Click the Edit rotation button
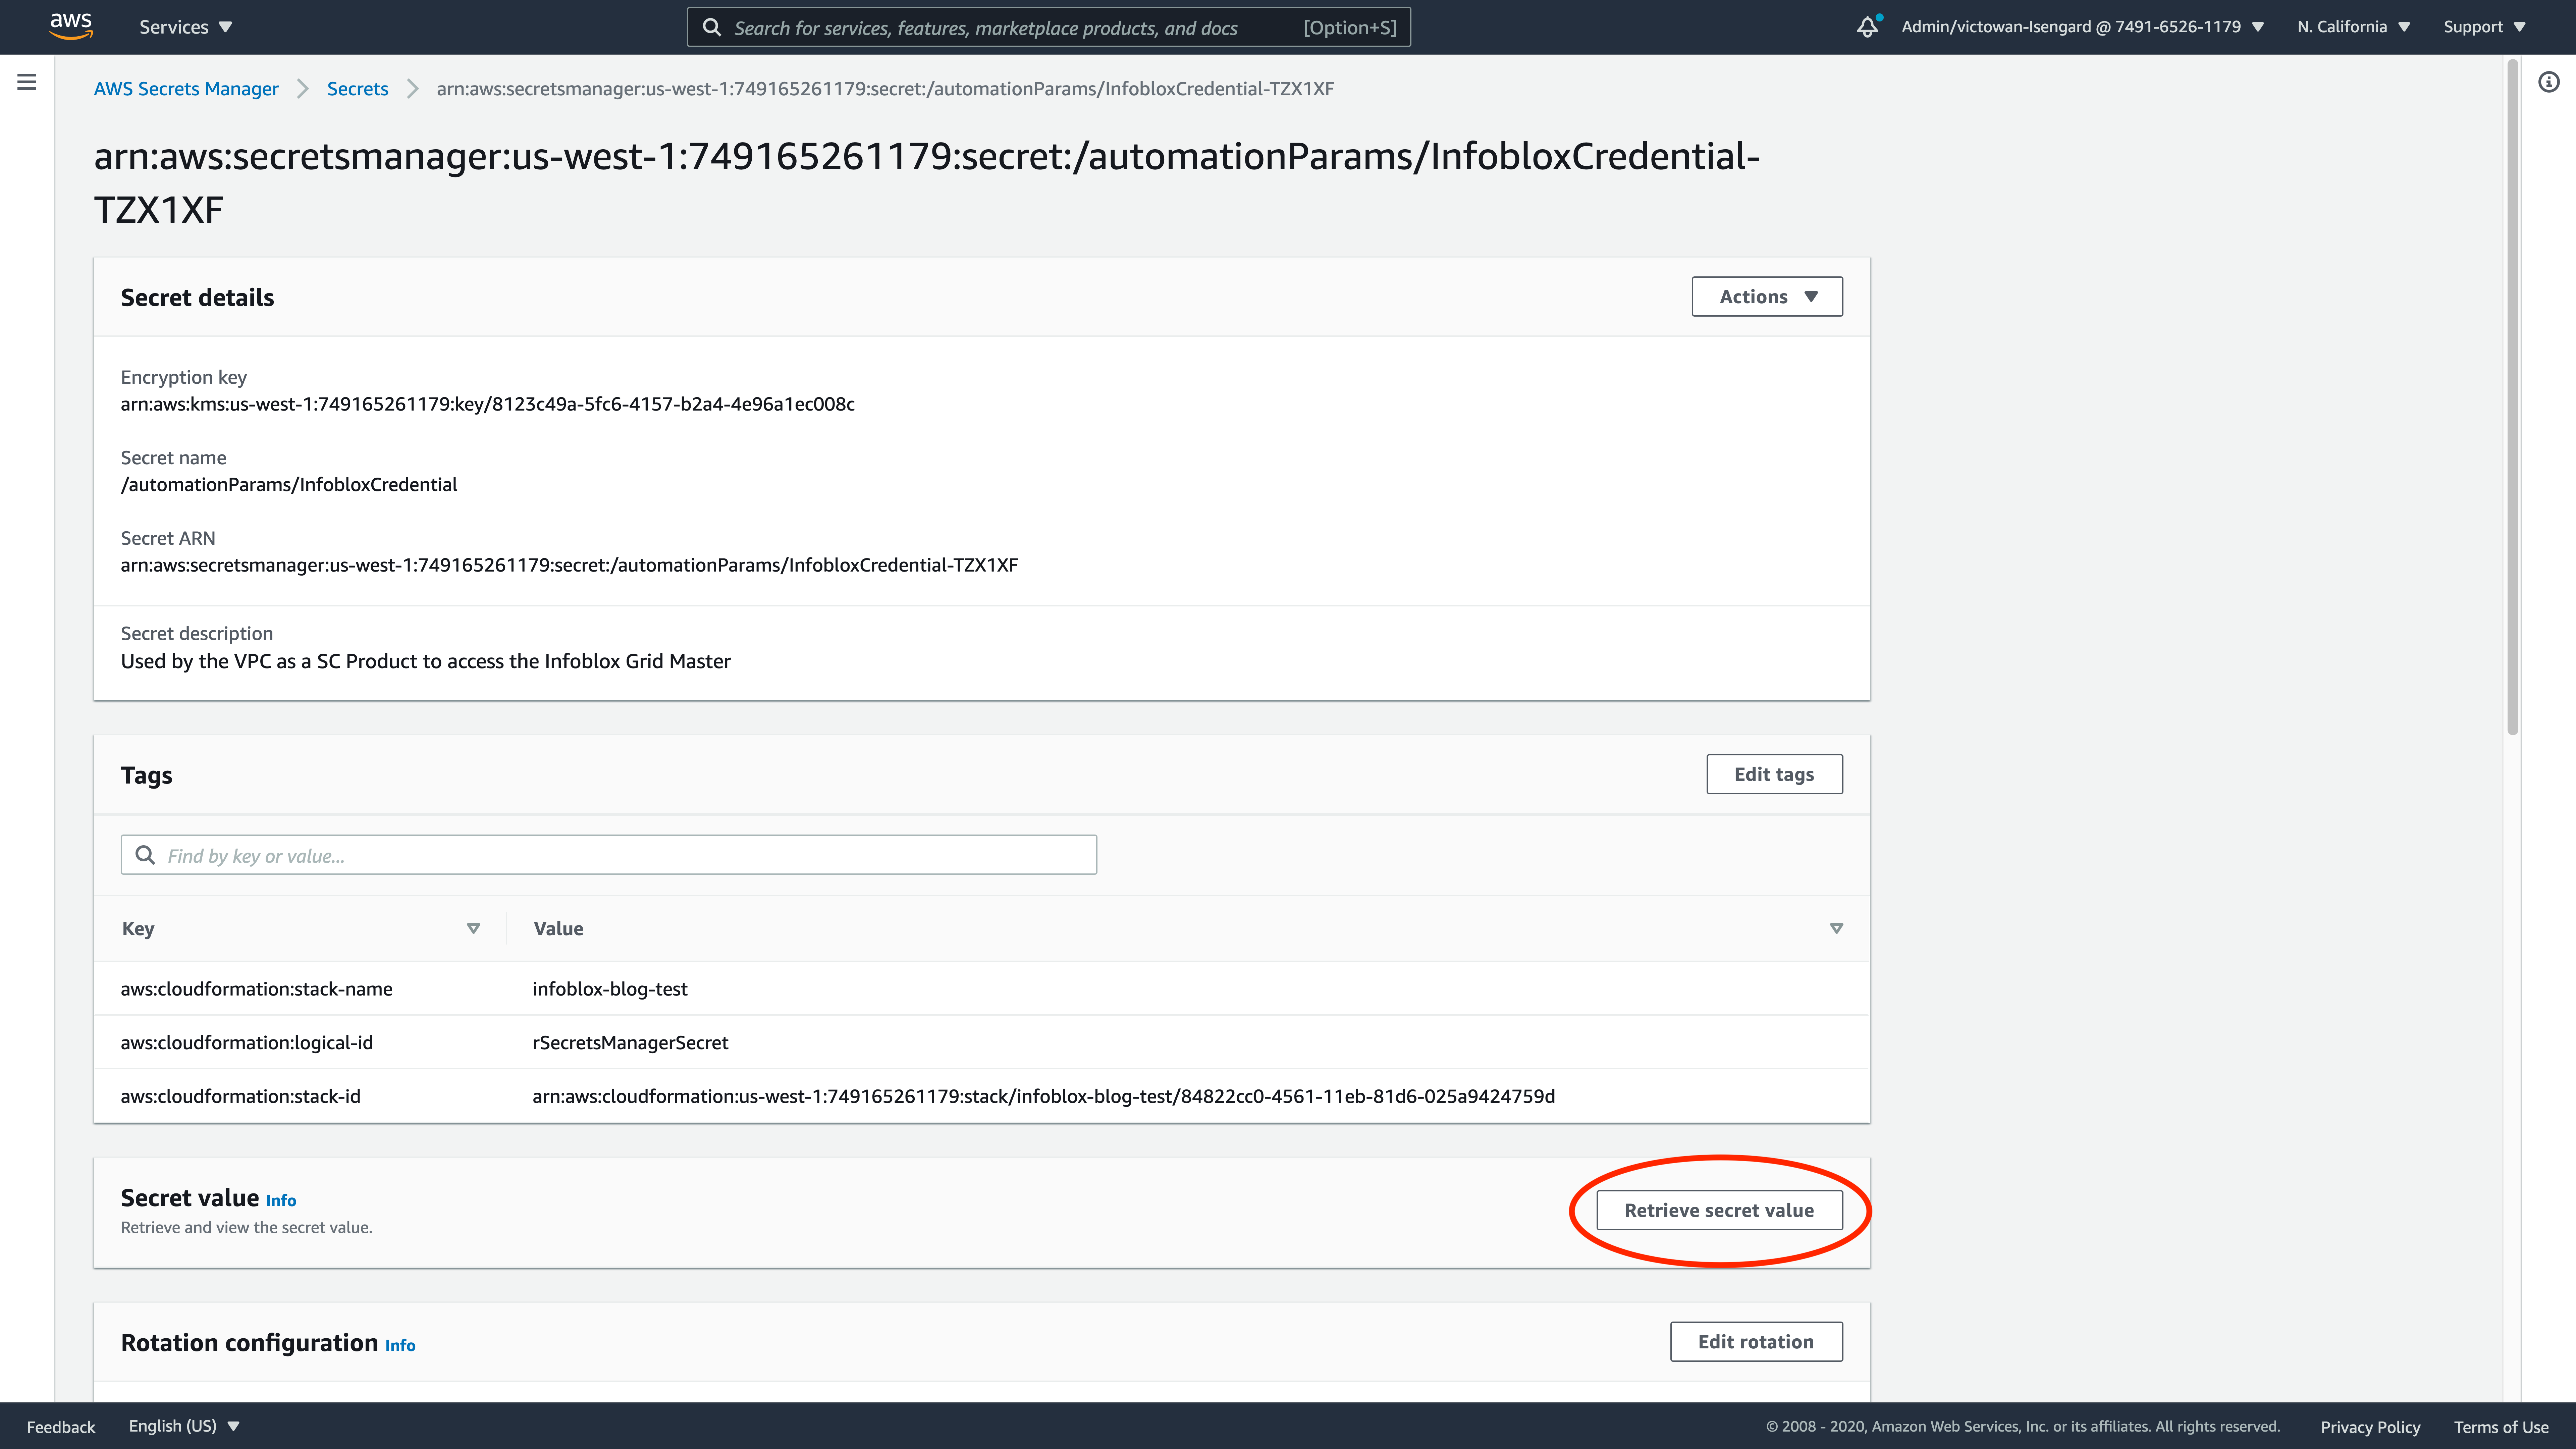Screen dimensions: 2576x1449 1756,1342
